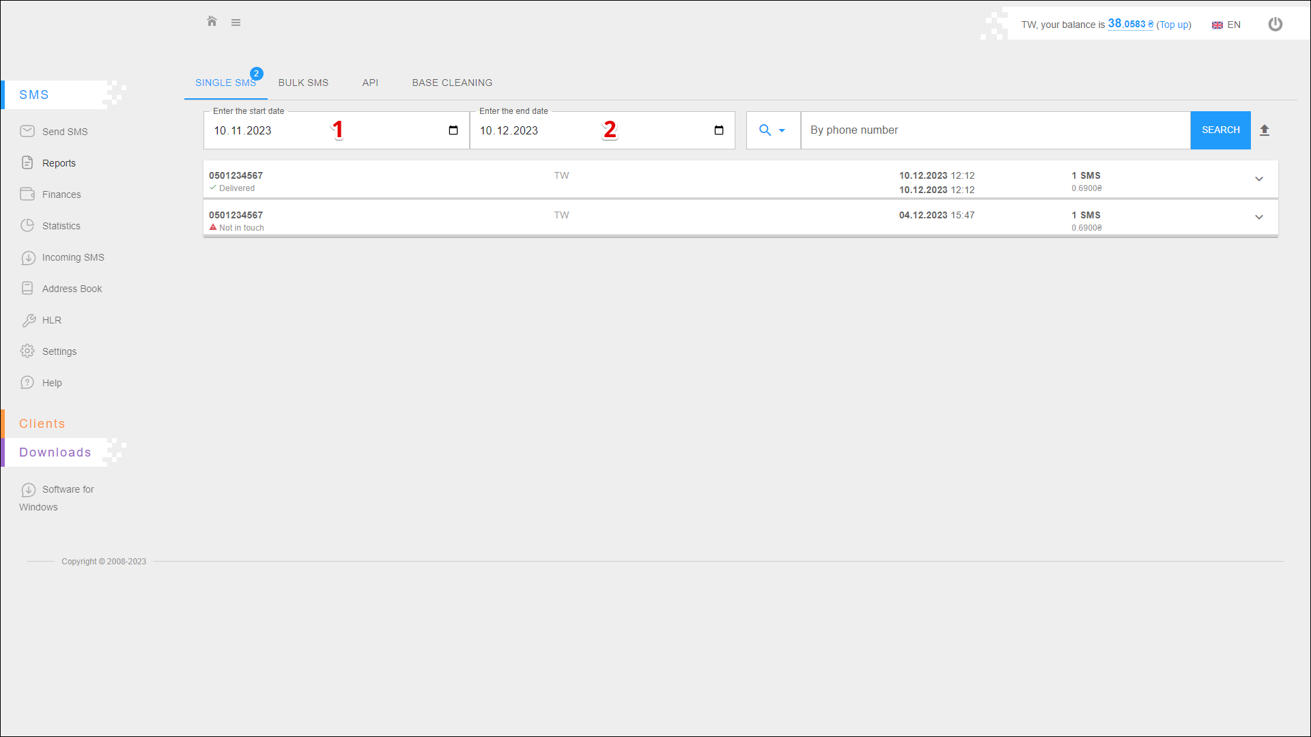
Task: Open end date calendar picker icon
Action: point(719,130)
